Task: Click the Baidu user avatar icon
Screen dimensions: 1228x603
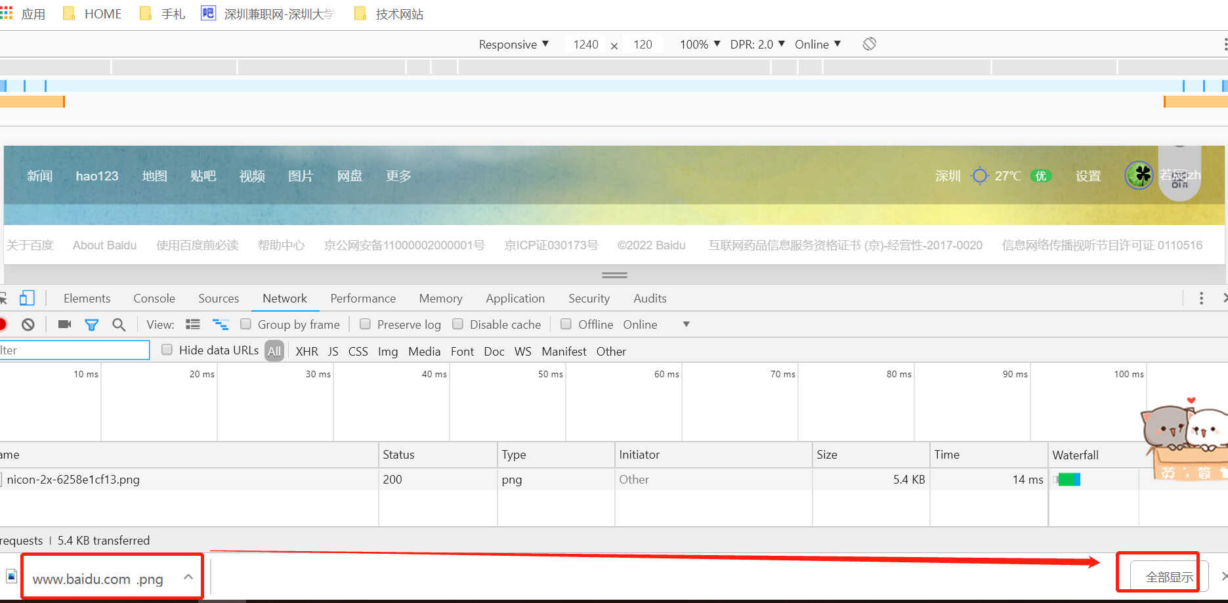Action: (x=1139, y=175)
